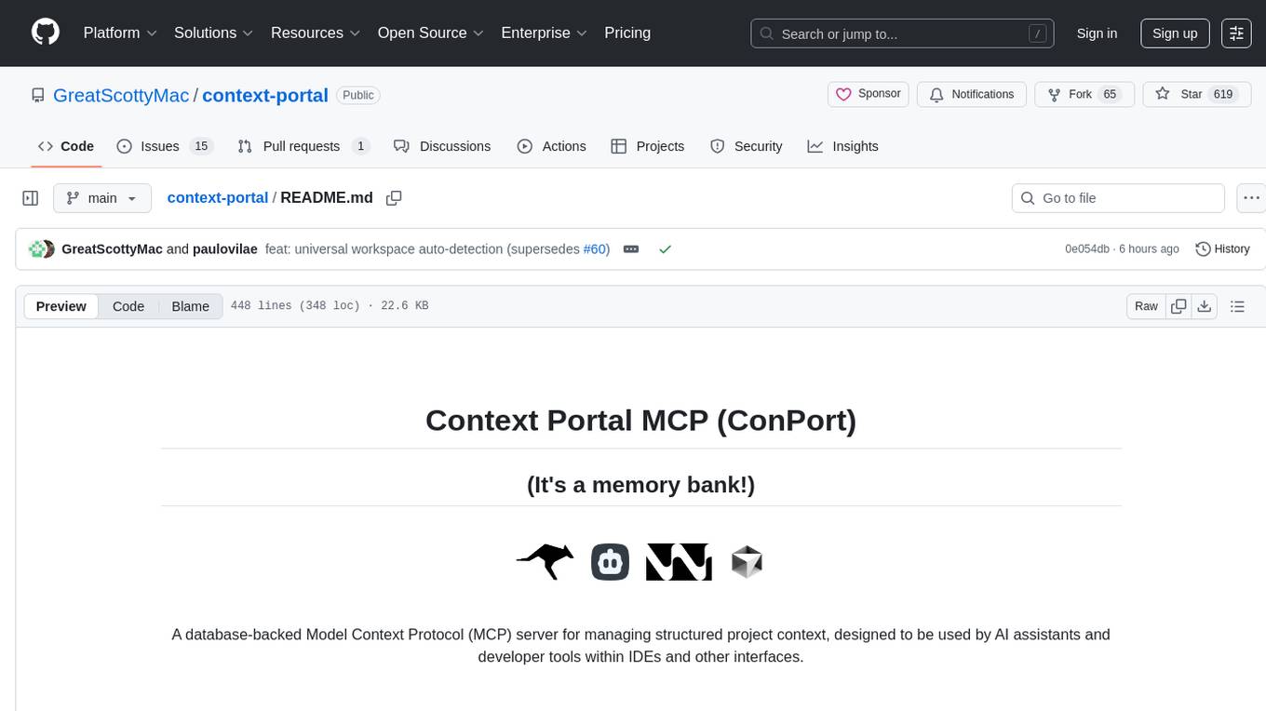The height and width of the screenshot is (711, 1266).
Task: Open the README outline list icon
Action: pyautogui.click(x=1237, y=306)
